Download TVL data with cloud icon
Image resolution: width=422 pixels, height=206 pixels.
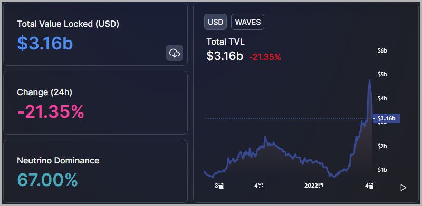175,53
